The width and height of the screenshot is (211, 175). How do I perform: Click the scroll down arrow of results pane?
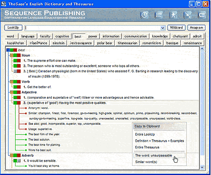click(202, 167)
